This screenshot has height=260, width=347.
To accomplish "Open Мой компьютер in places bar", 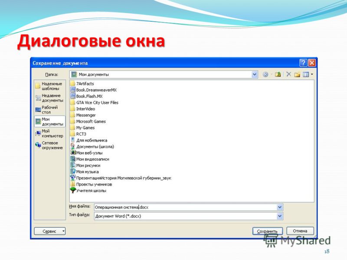I will [50, 133].
